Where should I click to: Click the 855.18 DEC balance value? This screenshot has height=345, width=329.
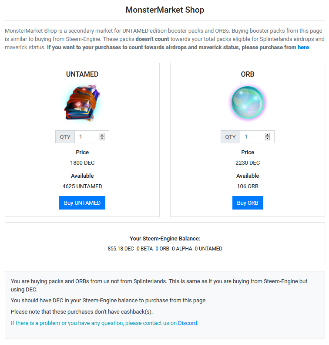click(x=121, y=249)
